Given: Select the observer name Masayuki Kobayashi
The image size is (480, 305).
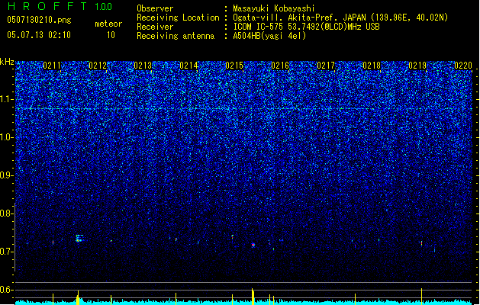Looking at the screenshot, I should 274,8.
